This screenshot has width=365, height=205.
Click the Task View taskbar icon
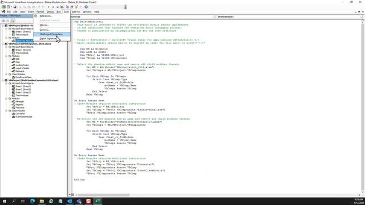23,201
